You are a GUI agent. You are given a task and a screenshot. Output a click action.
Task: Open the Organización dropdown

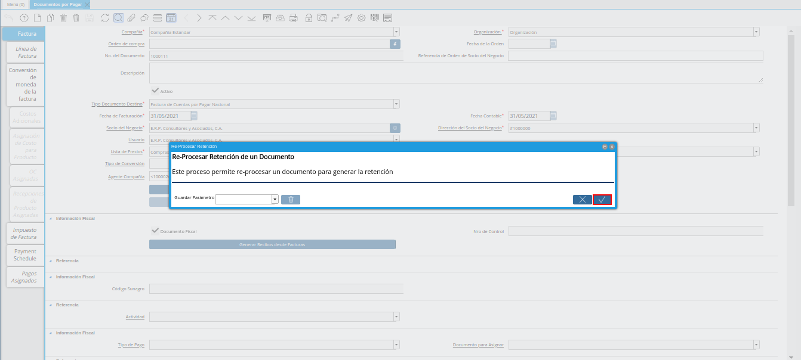[756, 32]
